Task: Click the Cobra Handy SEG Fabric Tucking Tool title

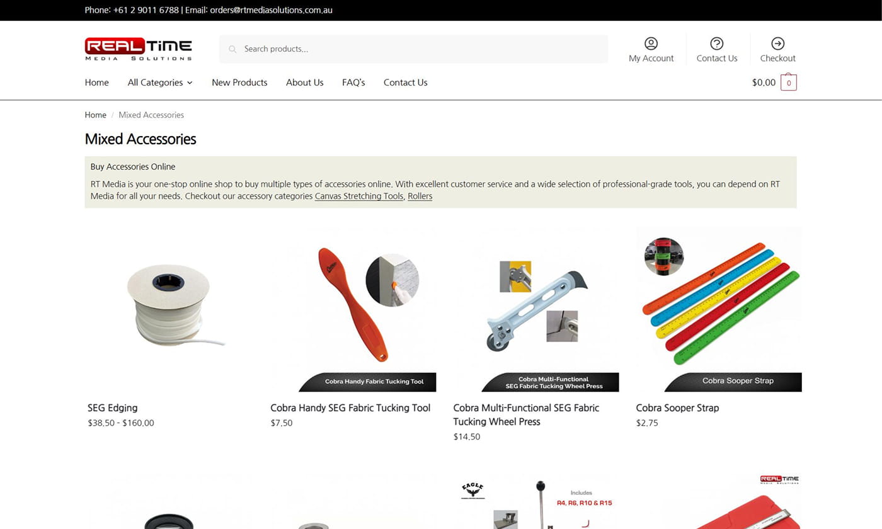Action: point(350,407)
